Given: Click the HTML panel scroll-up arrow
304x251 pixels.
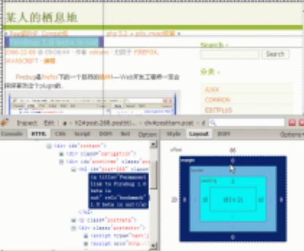Looking at the screenshot, I should (x=154, y=144).
